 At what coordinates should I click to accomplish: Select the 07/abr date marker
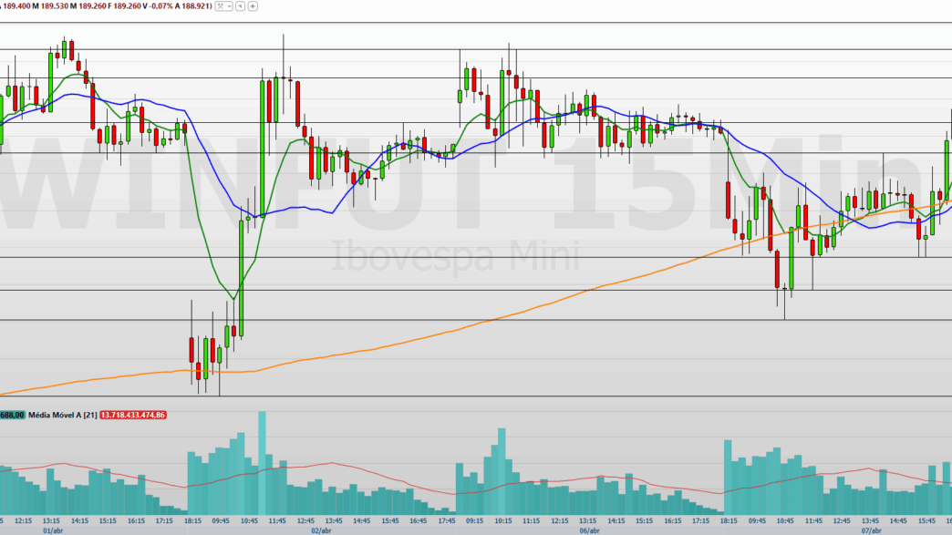[x=873, y=530]
